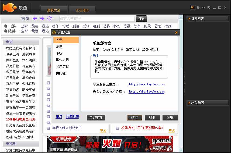Select 显示习惯 in the config sidebar
Viewport: 231px width, 153px height.
[x=66, y=67]
